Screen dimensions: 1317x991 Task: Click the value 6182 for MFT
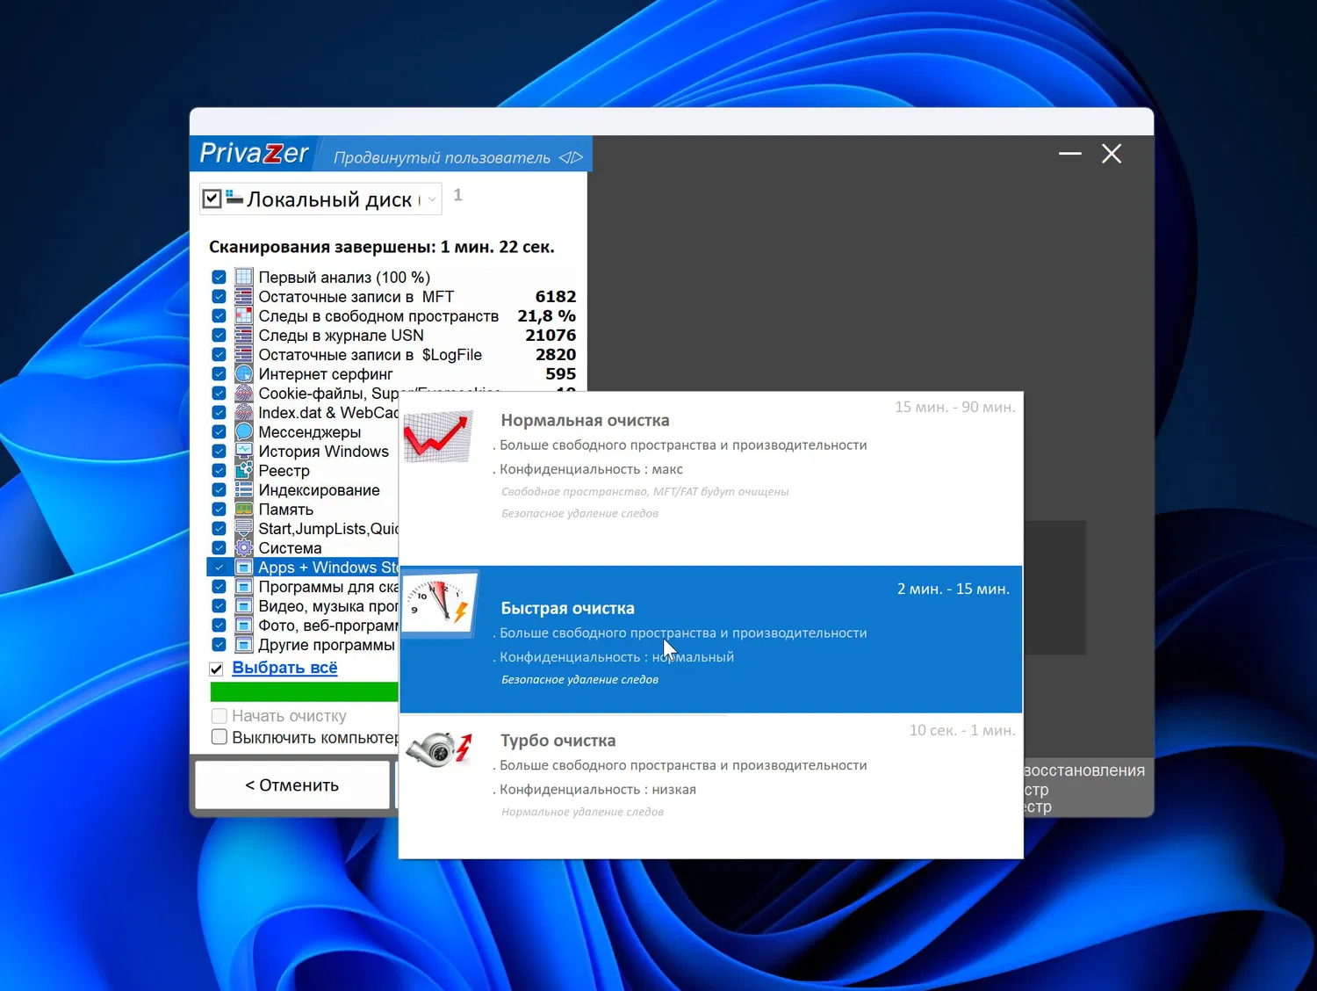tap(556, 297)
